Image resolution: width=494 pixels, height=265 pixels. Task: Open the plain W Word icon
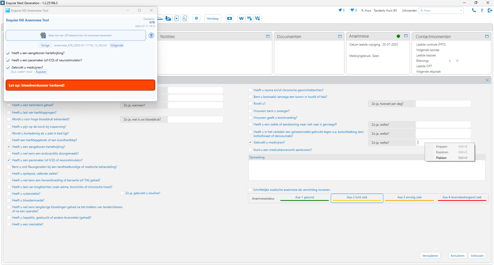pyautogui.click(x=241, y=18)
